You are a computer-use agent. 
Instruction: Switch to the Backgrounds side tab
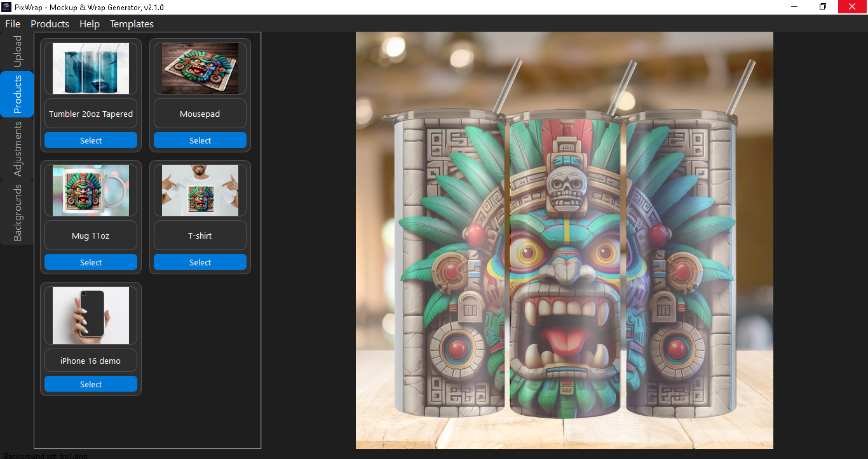[17, 212]
